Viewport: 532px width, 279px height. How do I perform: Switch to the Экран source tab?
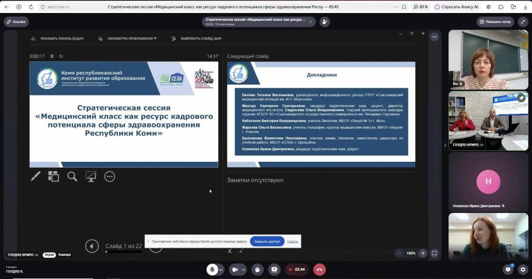(49, 255)
